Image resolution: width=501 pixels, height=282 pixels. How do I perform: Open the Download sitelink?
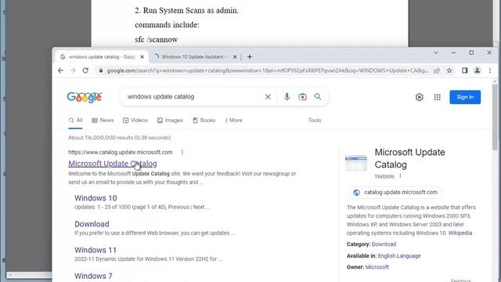(92, 224)
